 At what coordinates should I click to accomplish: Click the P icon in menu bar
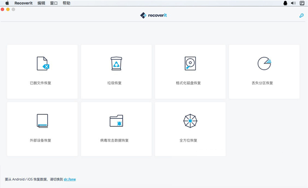point(302,3)
